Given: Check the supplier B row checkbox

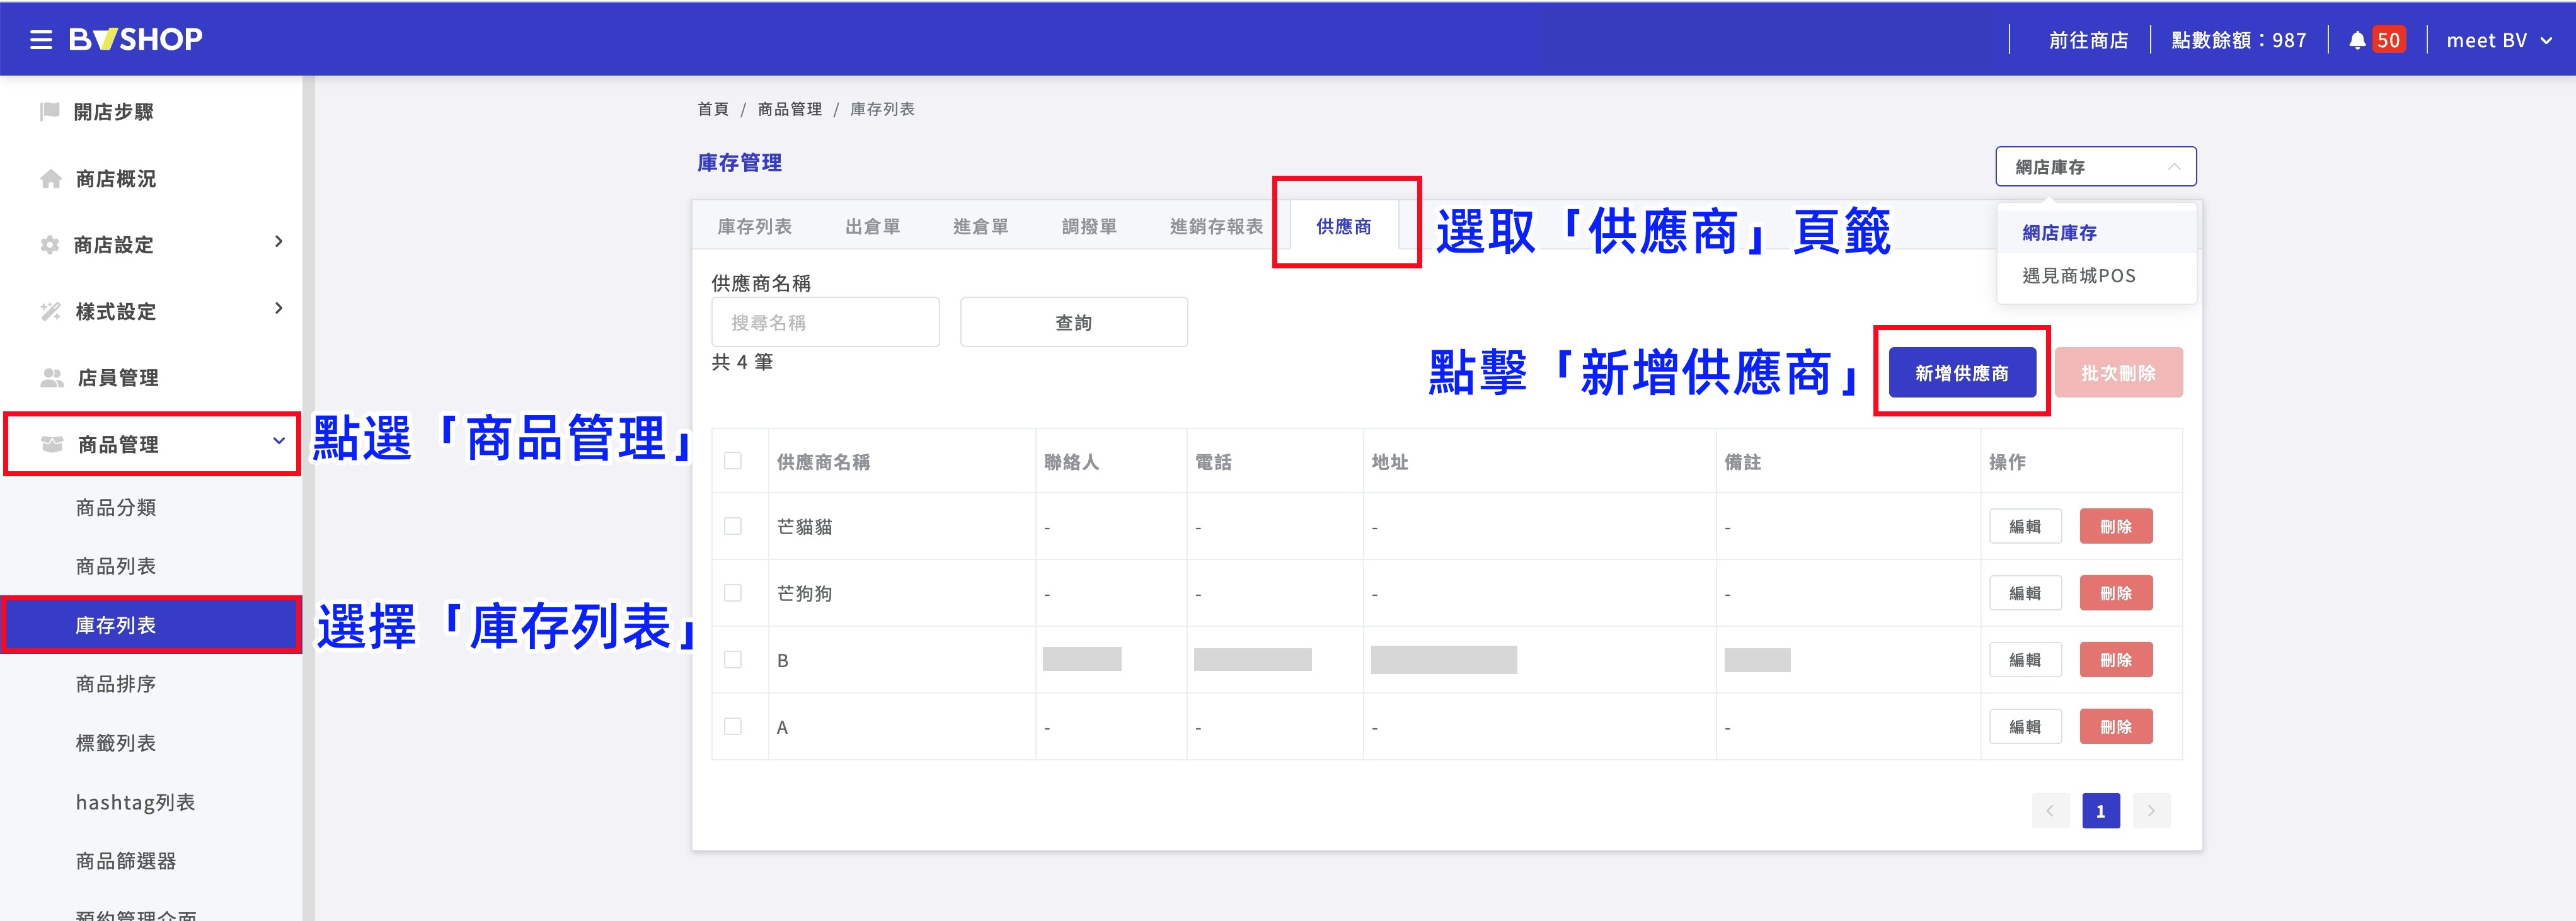Looking at the screenshot, I should (733, 660).
